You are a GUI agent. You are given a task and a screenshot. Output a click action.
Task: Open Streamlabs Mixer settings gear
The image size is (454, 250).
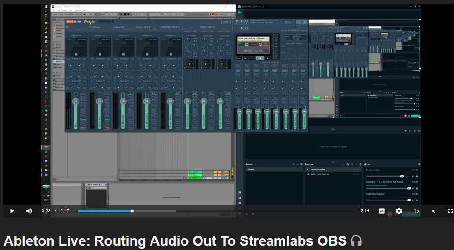(x=419, y=164)
